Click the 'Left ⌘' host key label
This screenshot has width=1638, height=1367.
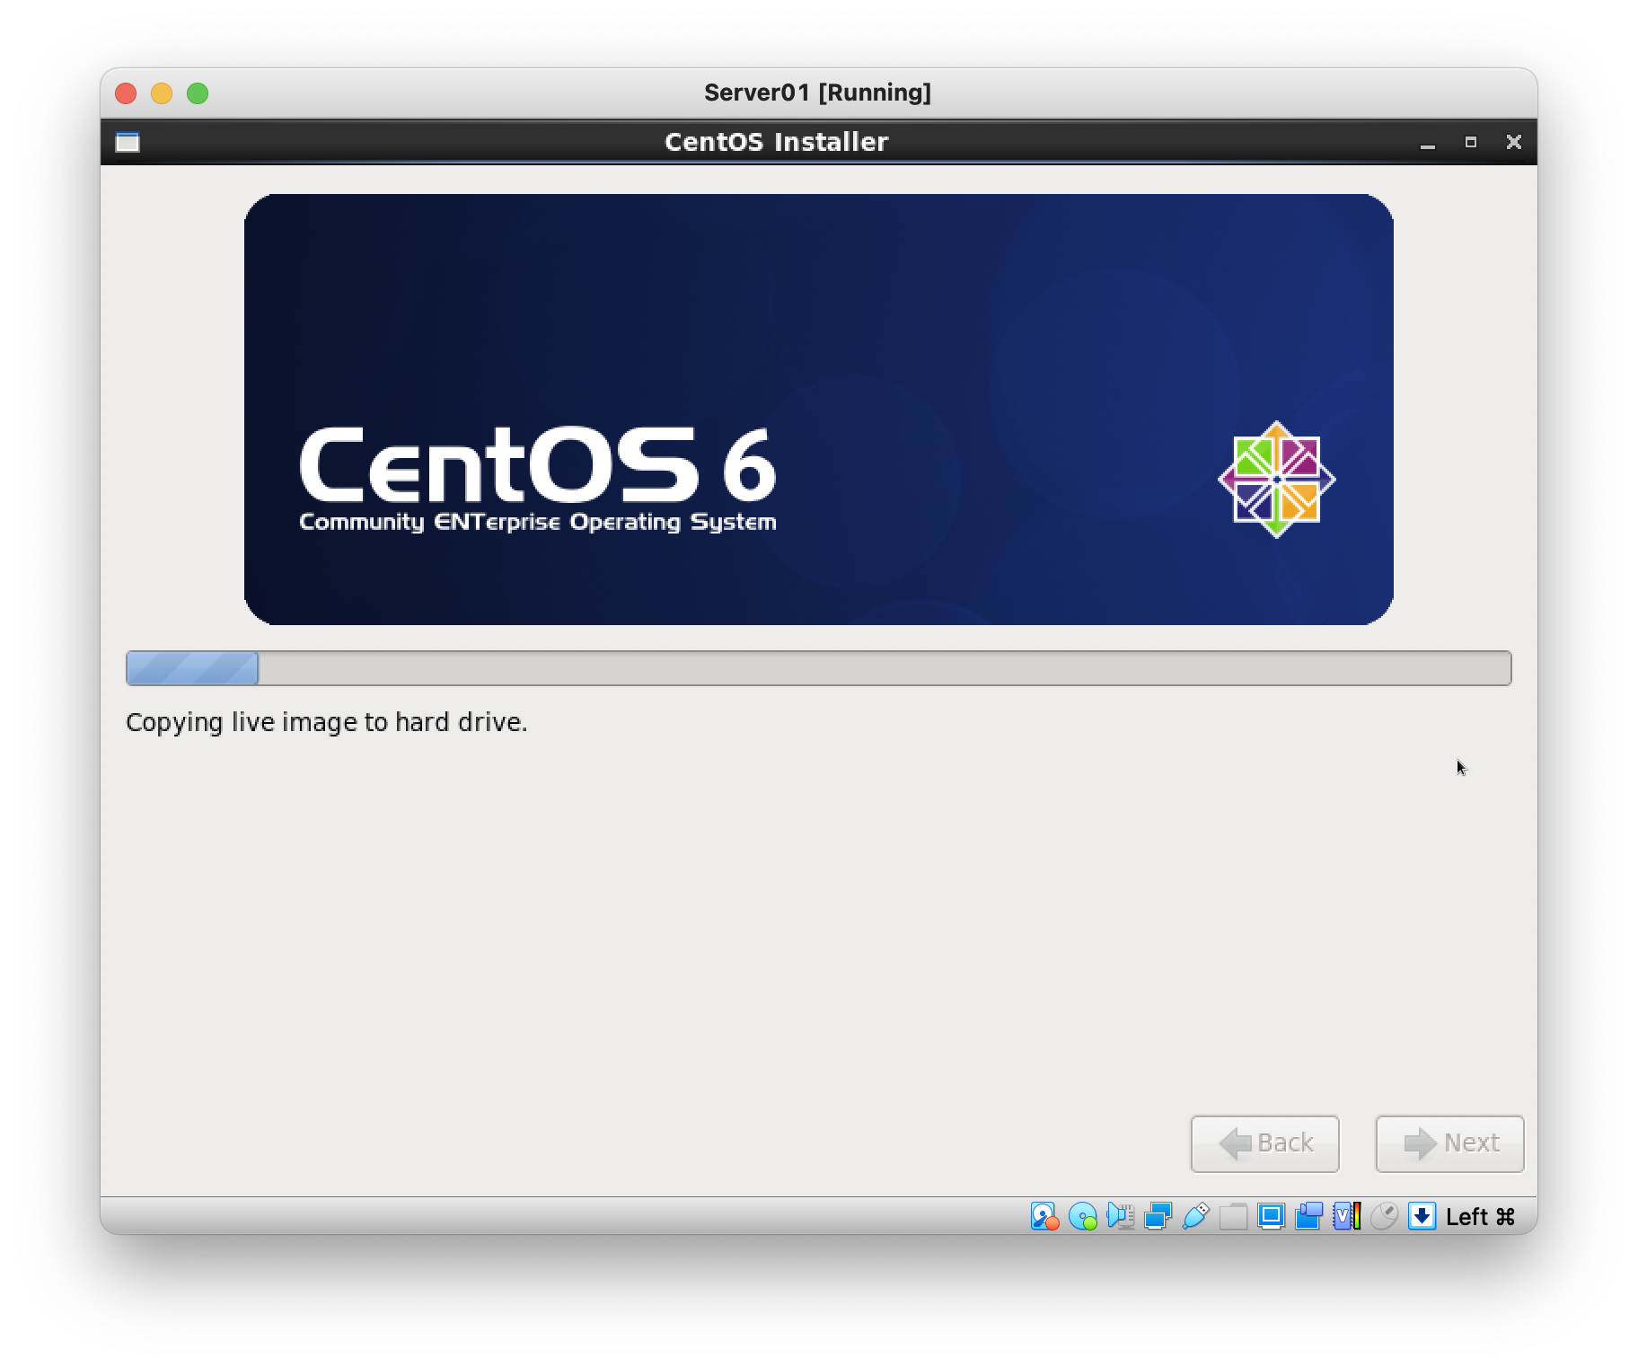1481,1217
